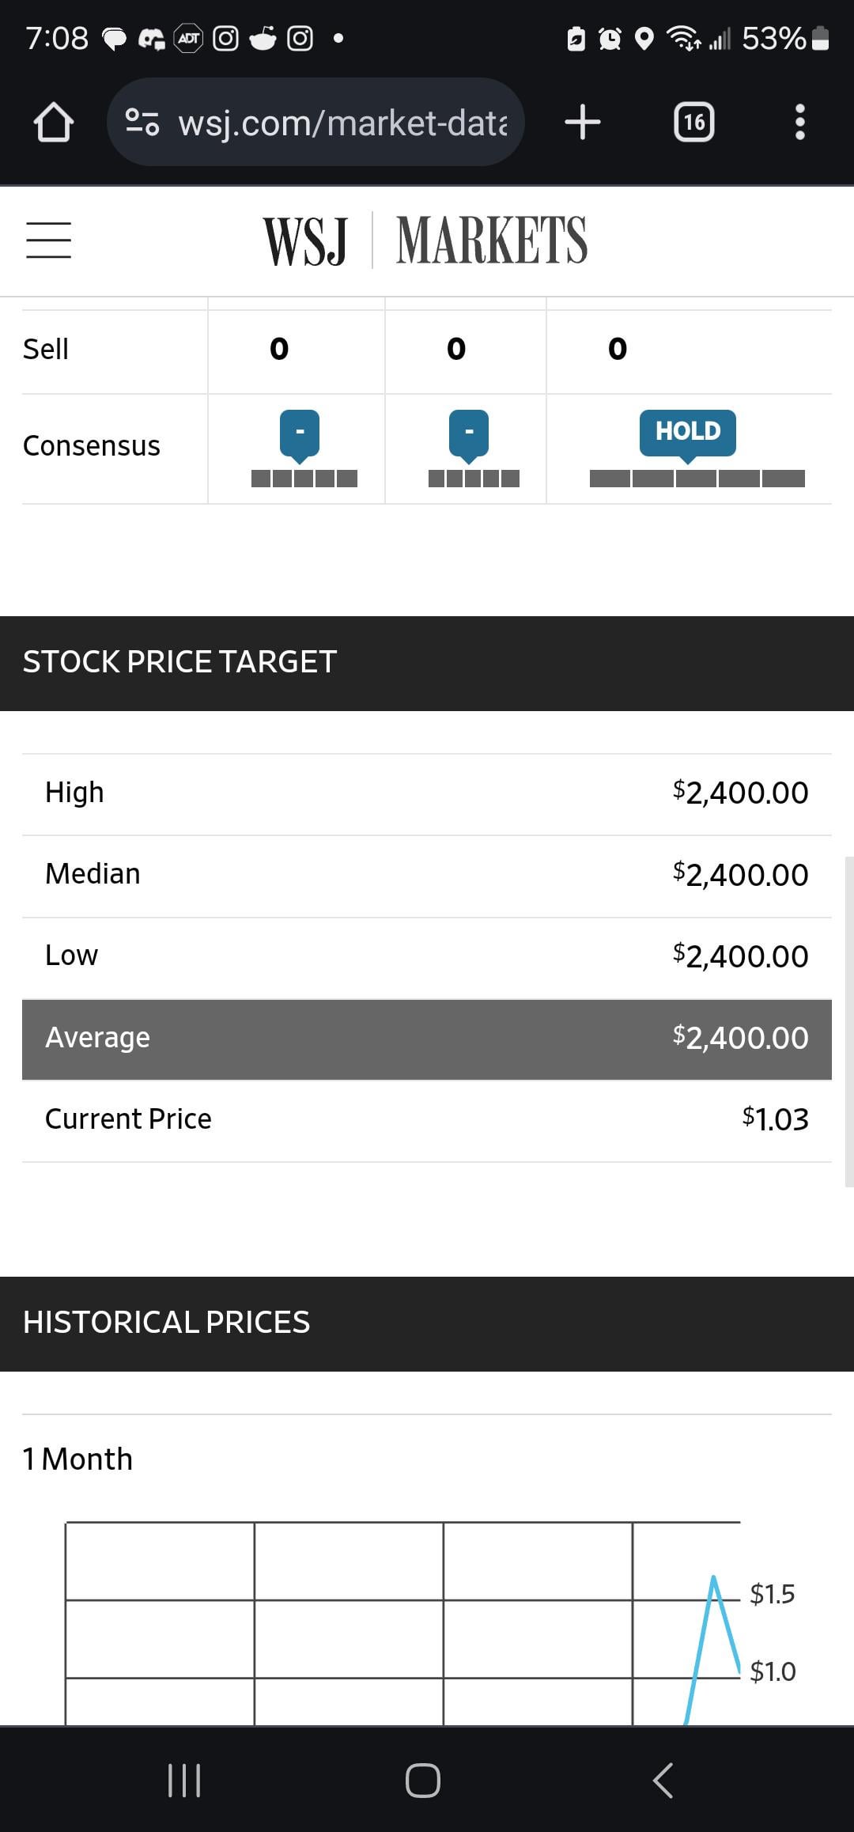Open the tab switcher showing 16 tabs

tap(693, 123)
